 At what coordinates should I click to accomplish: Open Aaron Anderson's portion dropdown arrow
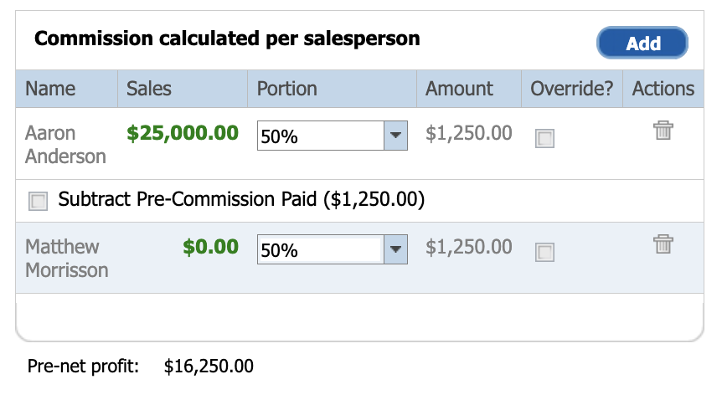click(x=395, y=136)
